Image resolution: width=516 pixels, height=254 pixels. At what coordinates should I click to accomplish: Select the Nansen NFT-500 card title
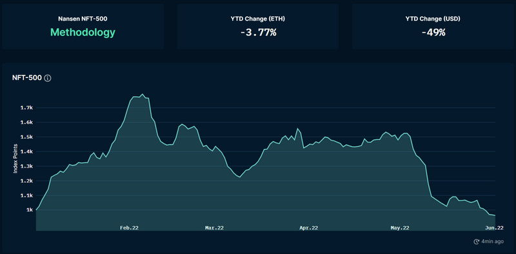coord(83,19)
